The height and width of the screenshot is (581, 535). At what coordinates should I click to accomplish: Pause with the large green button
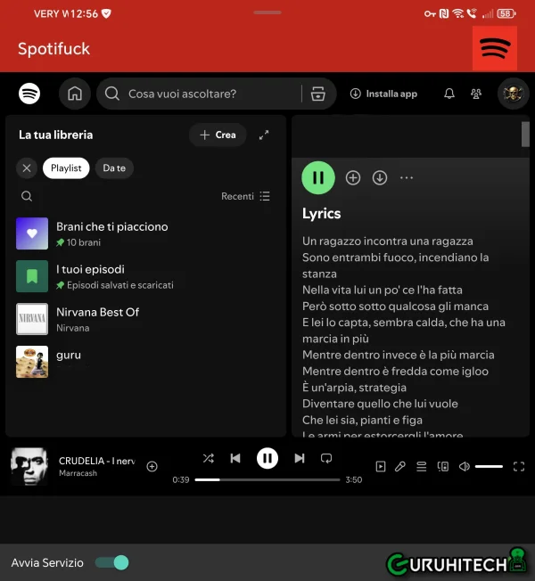318,178
